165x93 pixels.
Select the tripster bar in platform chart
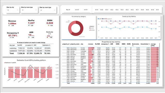tap(49, 72)
